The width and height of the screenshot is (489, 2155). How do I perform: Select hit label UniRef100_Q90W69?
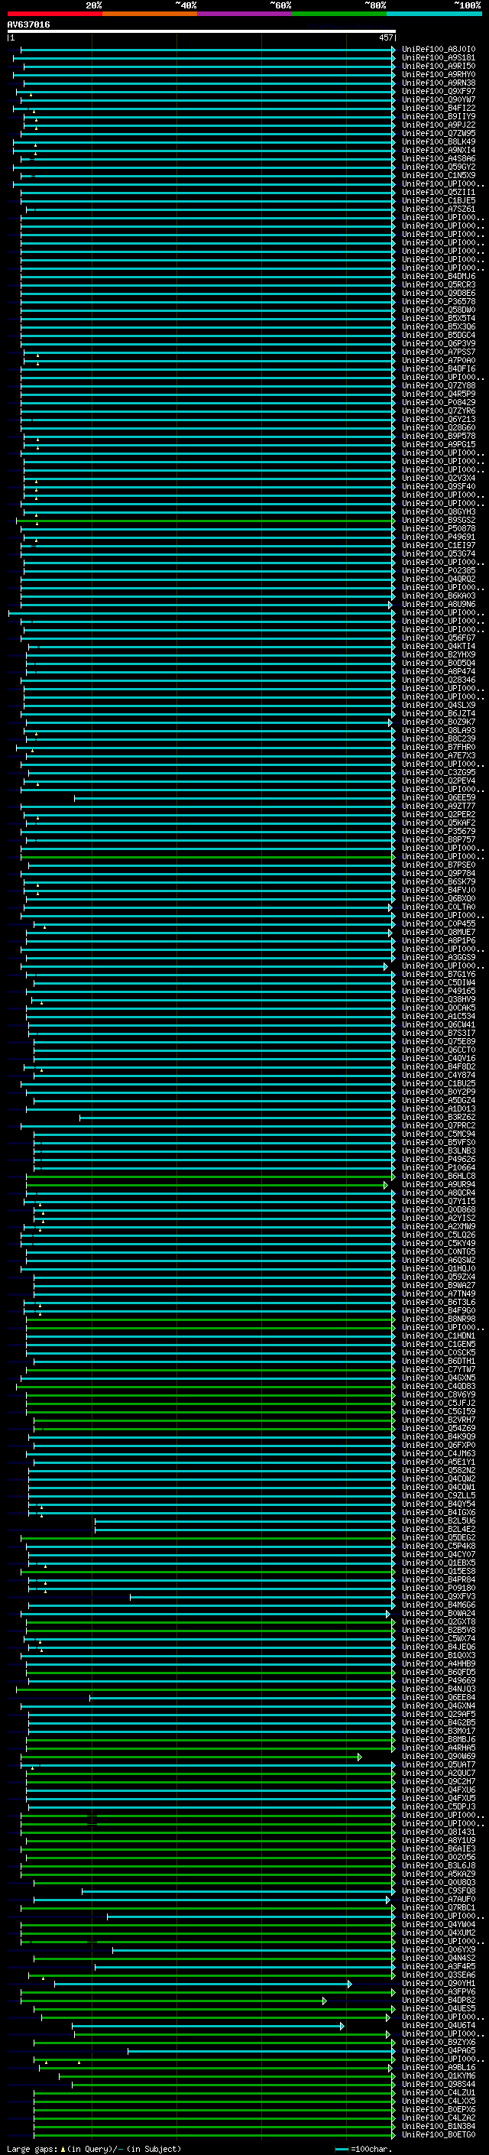(x=438, y=1757)
